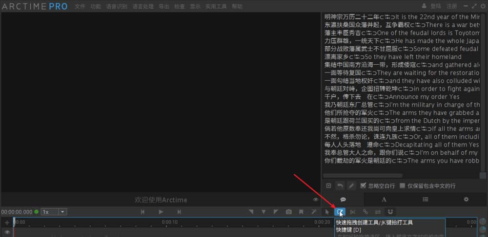The width and height of the screenshot is (488, 237).
Task: Click the top round knob beside timeline
Action: [x=483, y=221]
